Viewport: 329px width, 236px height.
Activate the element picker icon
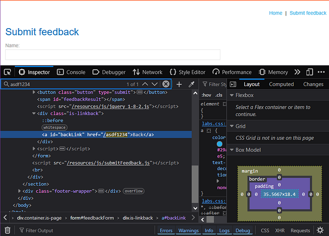[x=8, y=72]
